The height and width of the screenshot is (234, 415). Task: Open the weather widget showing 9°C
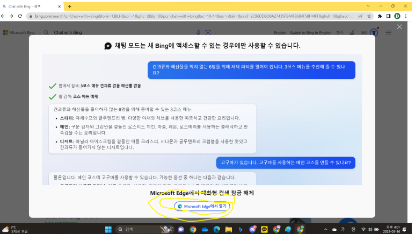[x=15, y=229]
